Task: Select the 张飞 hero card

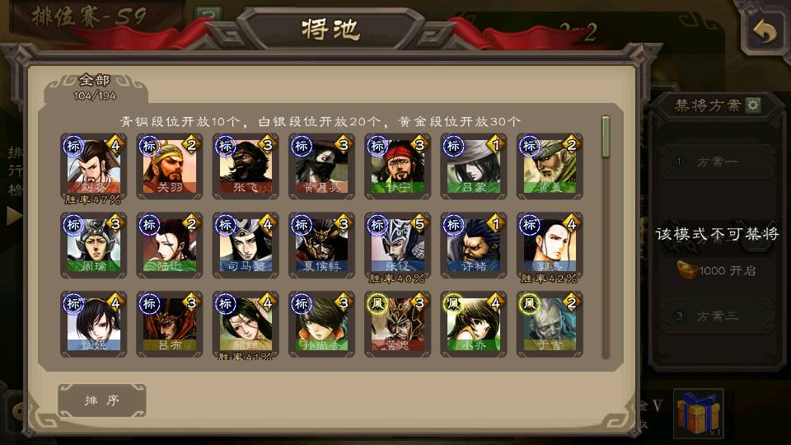Action: pos(246,166)
